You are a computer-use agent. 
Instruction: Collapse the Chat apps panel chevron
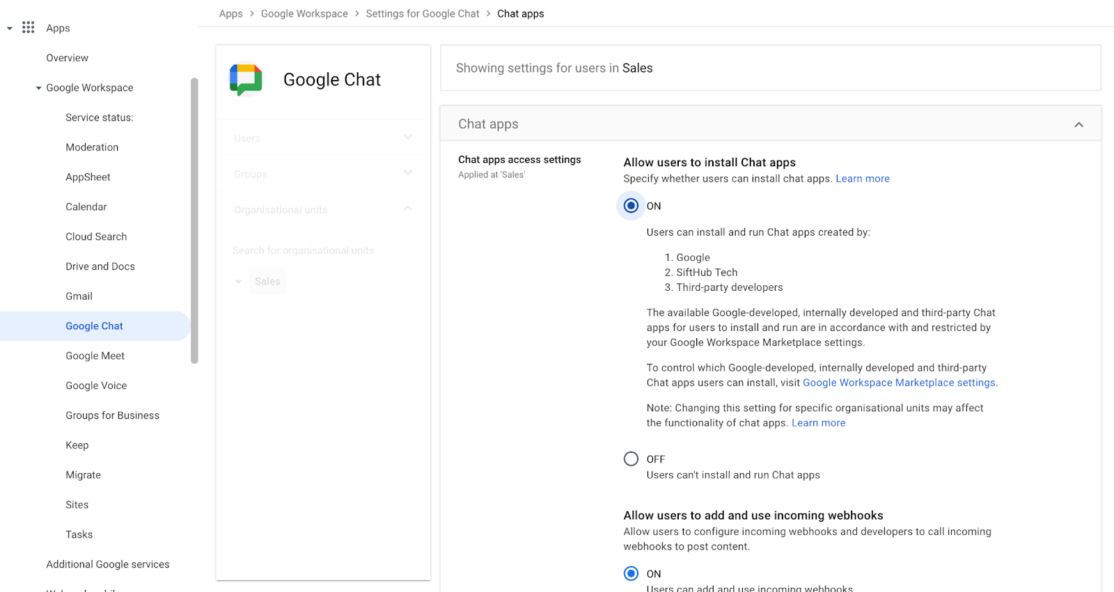pos(1078,125)
